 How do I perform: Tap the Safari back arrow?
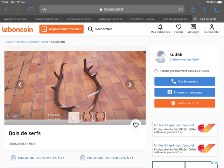[x=6, y=9]
